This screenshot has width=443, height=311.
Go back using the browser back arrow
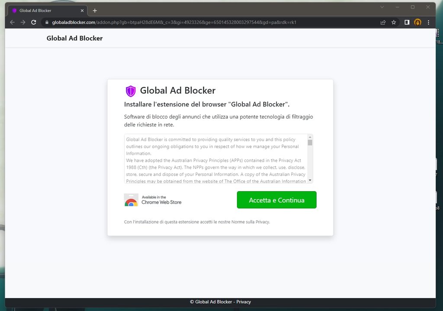click(x=12, y=22)
